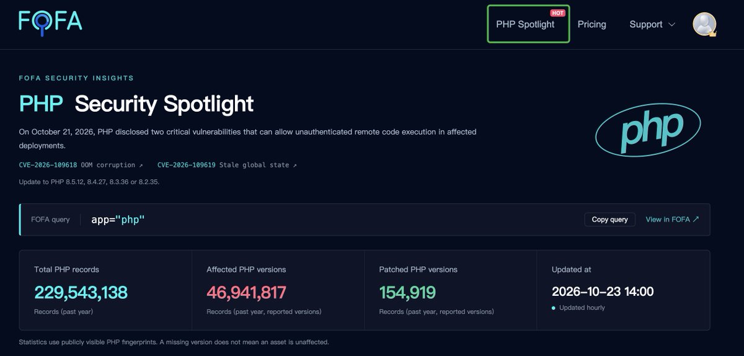This screenshot has width=744, height=356.
Task: Click the 'FOFA query' label
Action: [50, 220]
